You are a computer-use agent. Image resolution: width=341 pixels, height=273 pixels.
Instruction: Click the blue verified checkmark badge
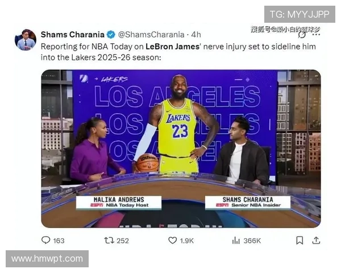point(111,35)
